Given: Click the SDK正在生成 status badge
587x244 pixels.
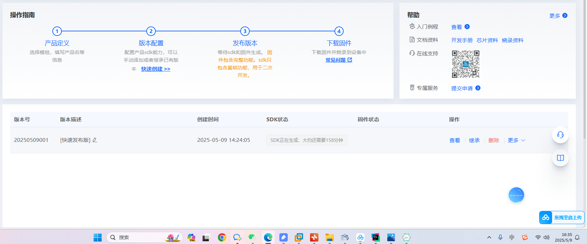Looking at the screenshot, I should [x=307, y=140].
